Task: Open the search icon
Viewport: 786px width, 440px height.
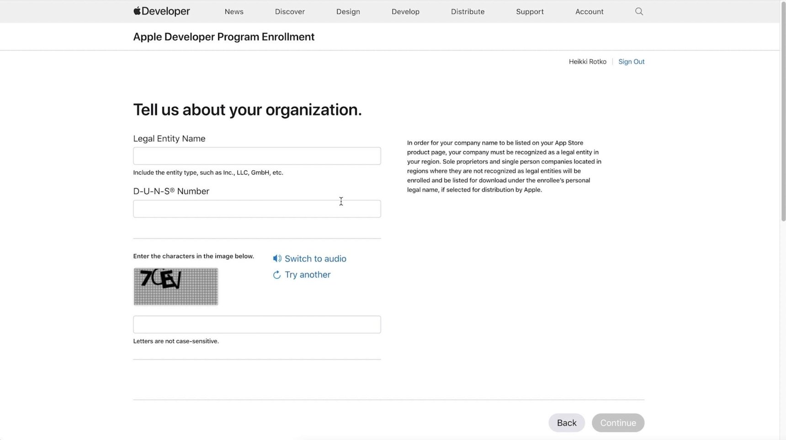Action: pos(638,11)
